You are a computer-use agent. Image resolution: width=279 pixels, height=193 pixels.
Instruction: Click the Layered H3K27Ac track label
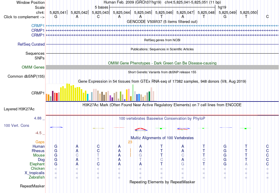click(x=19, y=109)
